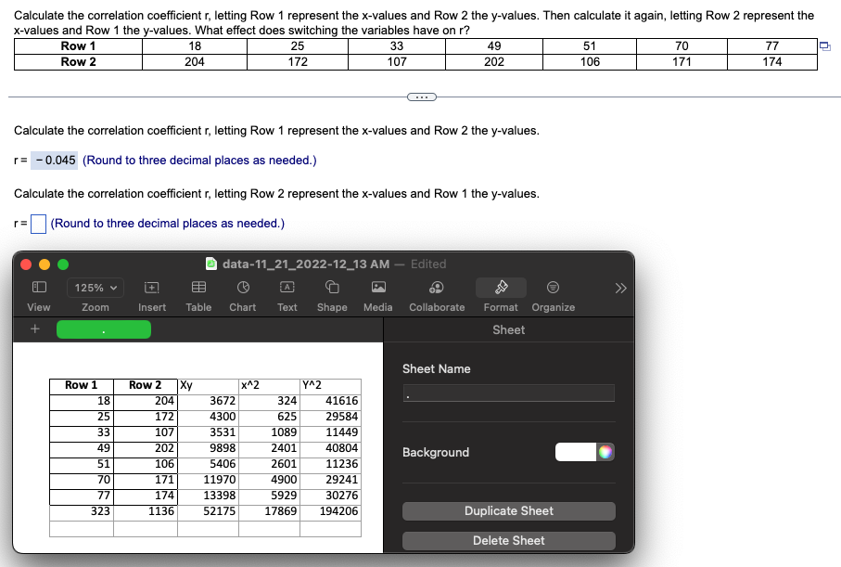Click the Table toolbar icon

[198, 288]
